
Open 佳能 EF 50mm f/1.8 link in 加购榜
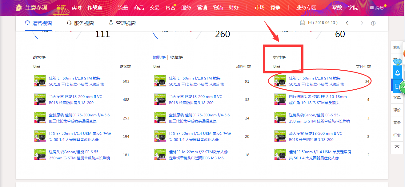coord(197,81)
